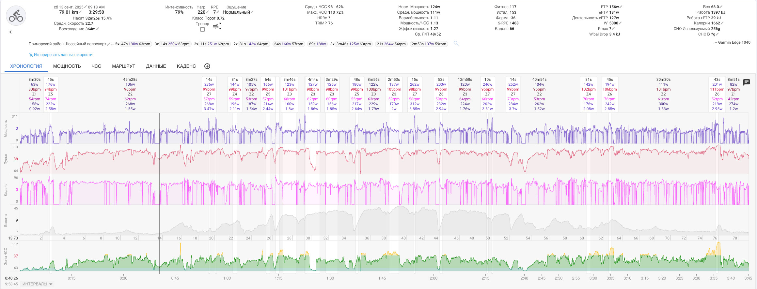757x289 pixels.
Task: Select the 3m29s 126w interval column
Action: 332,94
